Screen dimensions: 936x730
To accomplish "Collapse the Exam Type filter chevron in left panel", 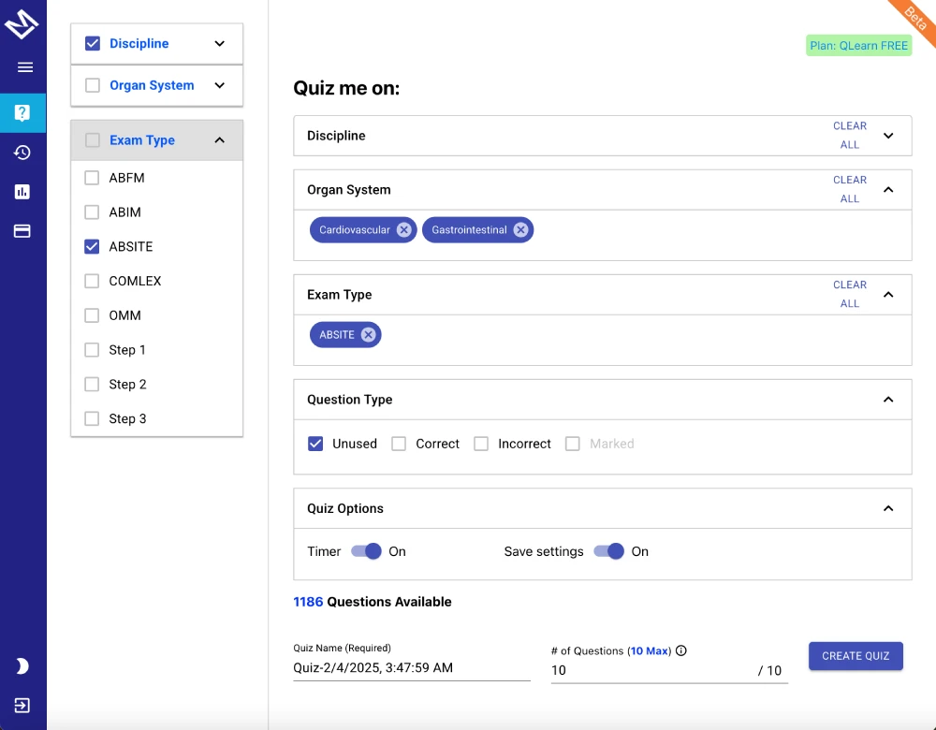I will click(x=220, y=140).
